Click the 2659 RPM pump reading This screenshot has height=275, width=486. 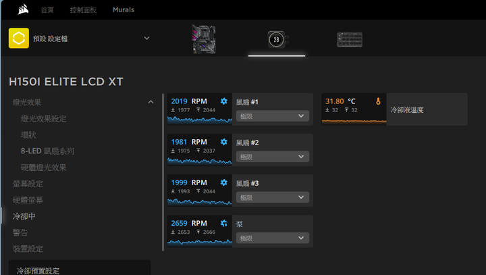[x=189, y=223]
